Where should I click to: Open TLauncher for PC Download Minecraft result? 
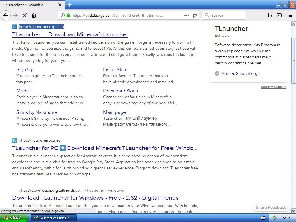[105, 148]
